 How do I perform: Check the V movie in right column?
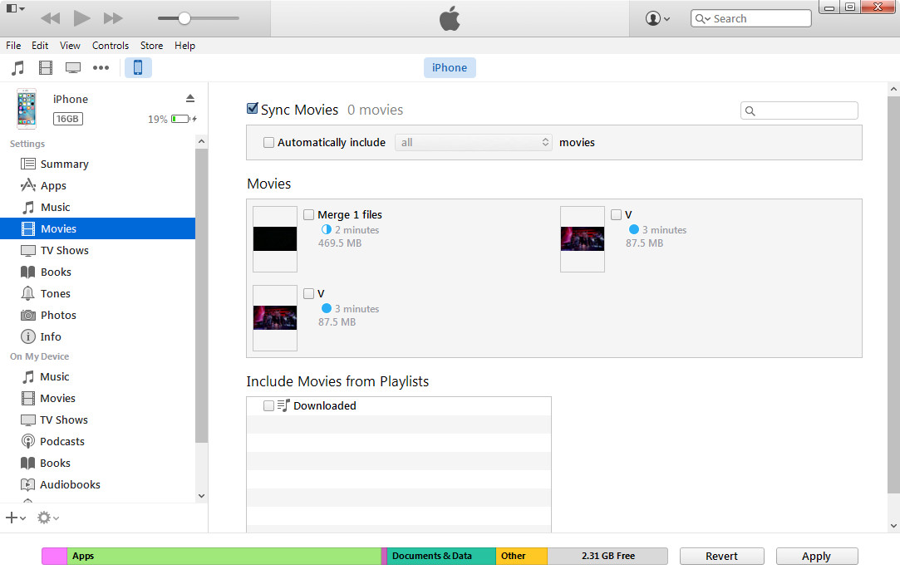point(616,214)
